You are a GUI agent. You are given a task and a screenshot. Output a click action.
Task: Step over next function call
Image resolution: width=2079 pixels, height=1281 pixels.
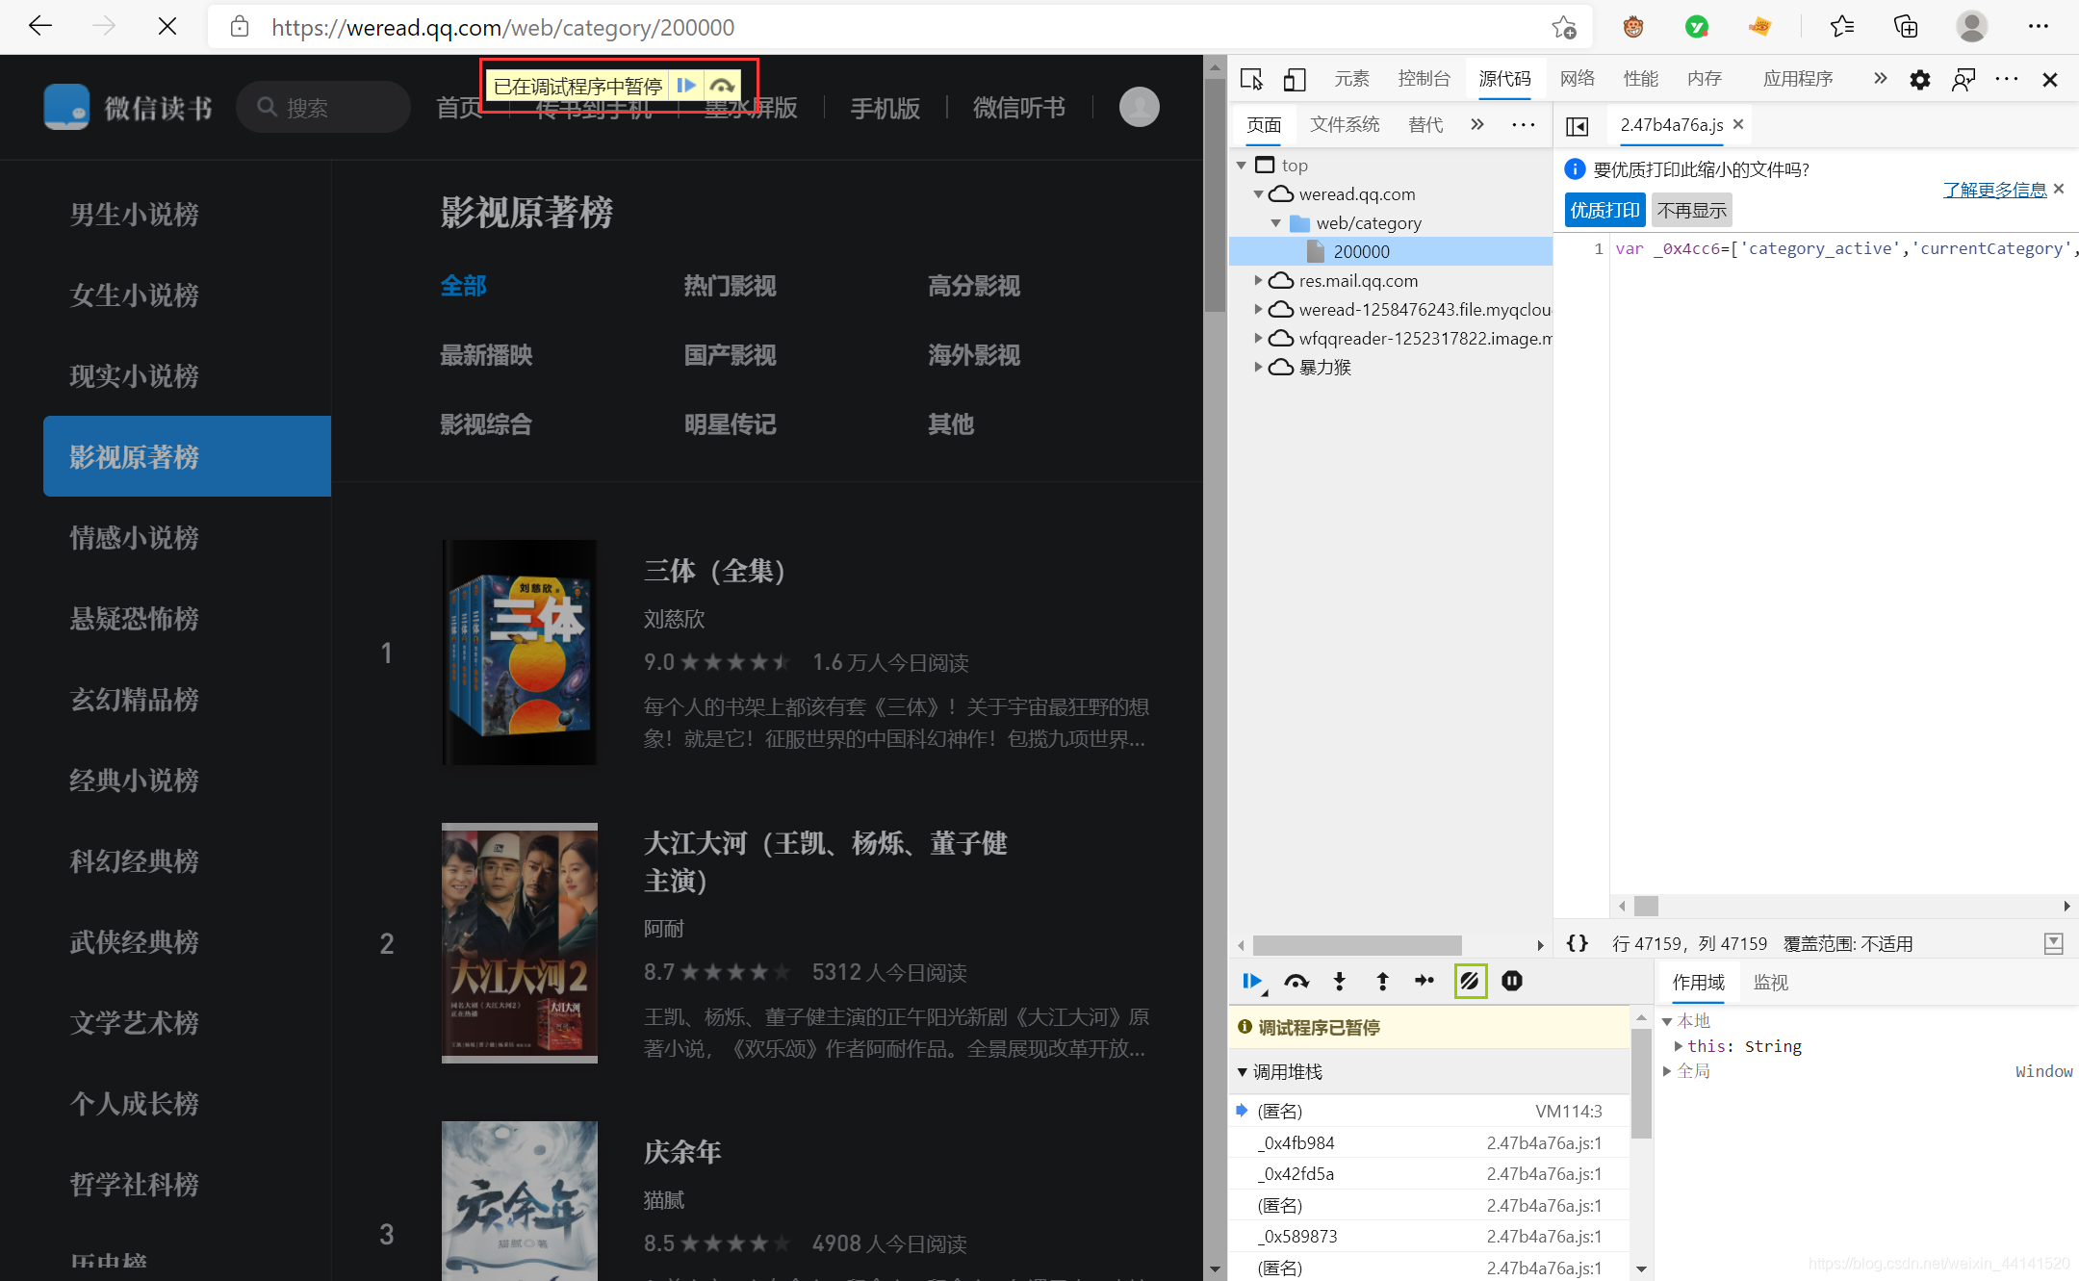click(1296, 981)
